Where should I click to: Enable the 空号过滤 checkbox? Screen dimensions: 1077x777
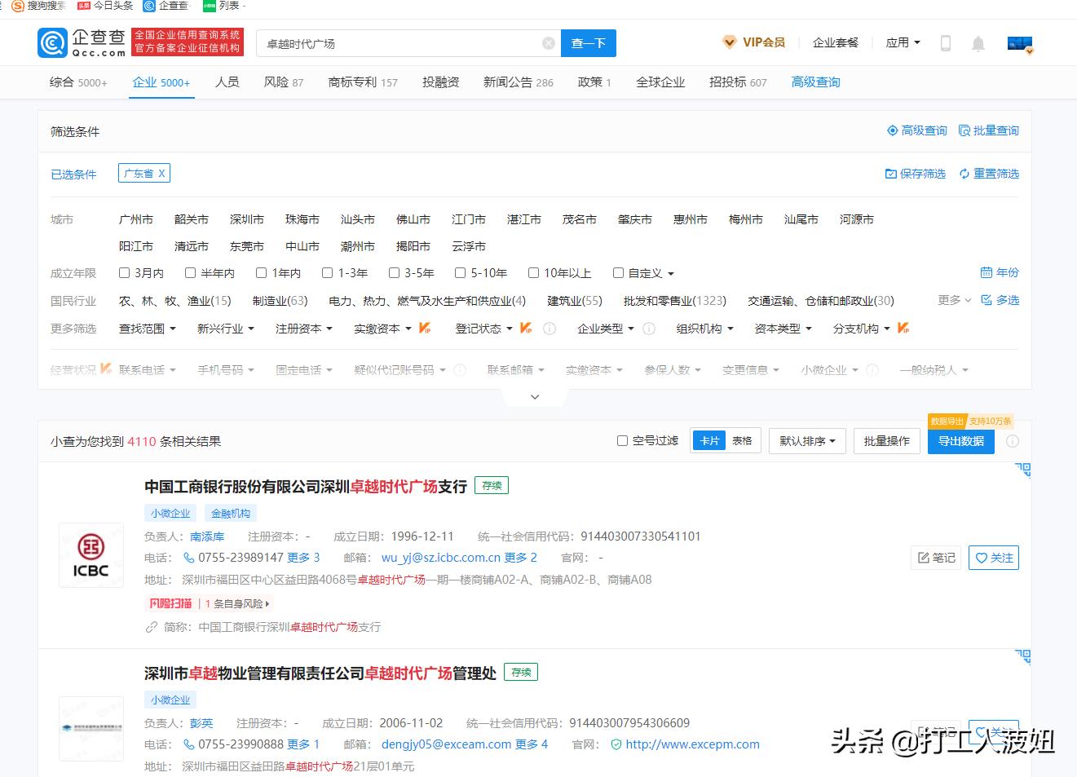[621, 439]
